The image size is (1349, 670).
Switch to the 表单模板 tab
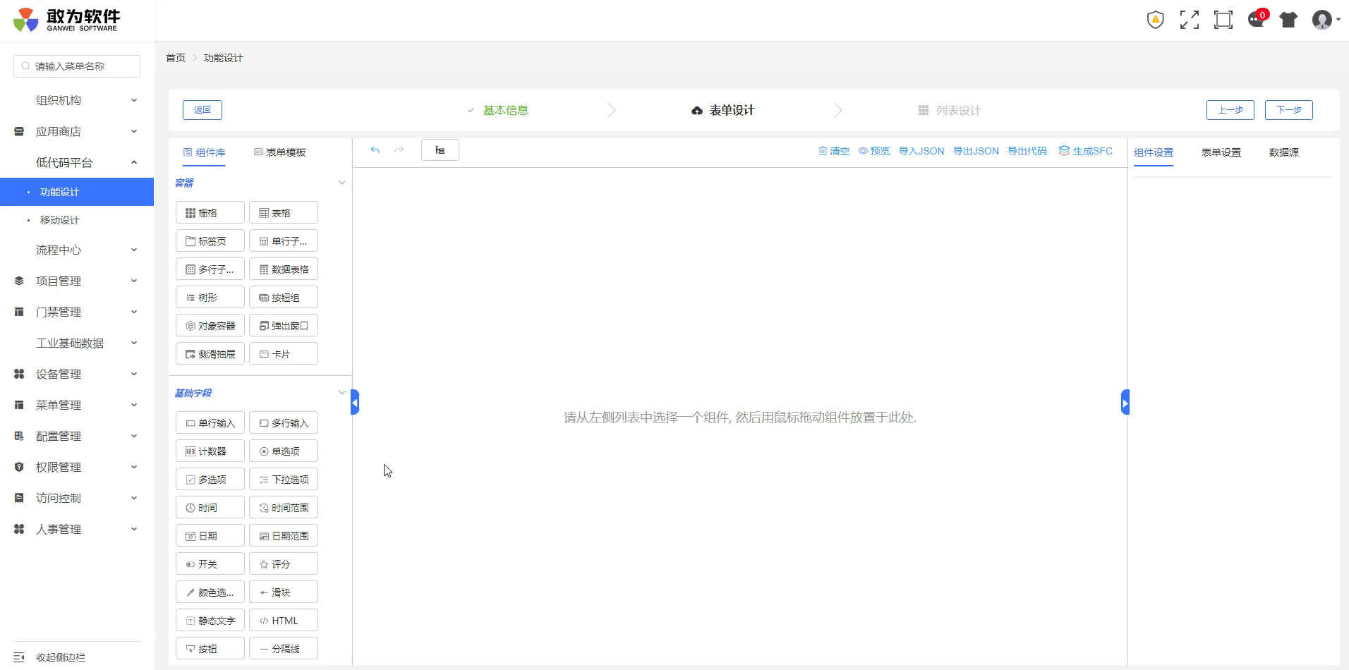coord(279,152)
